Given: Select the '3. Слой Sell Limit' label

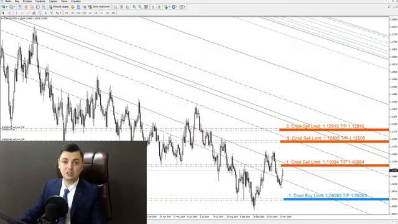Looking at the screenshot, I should click(325, 126).
